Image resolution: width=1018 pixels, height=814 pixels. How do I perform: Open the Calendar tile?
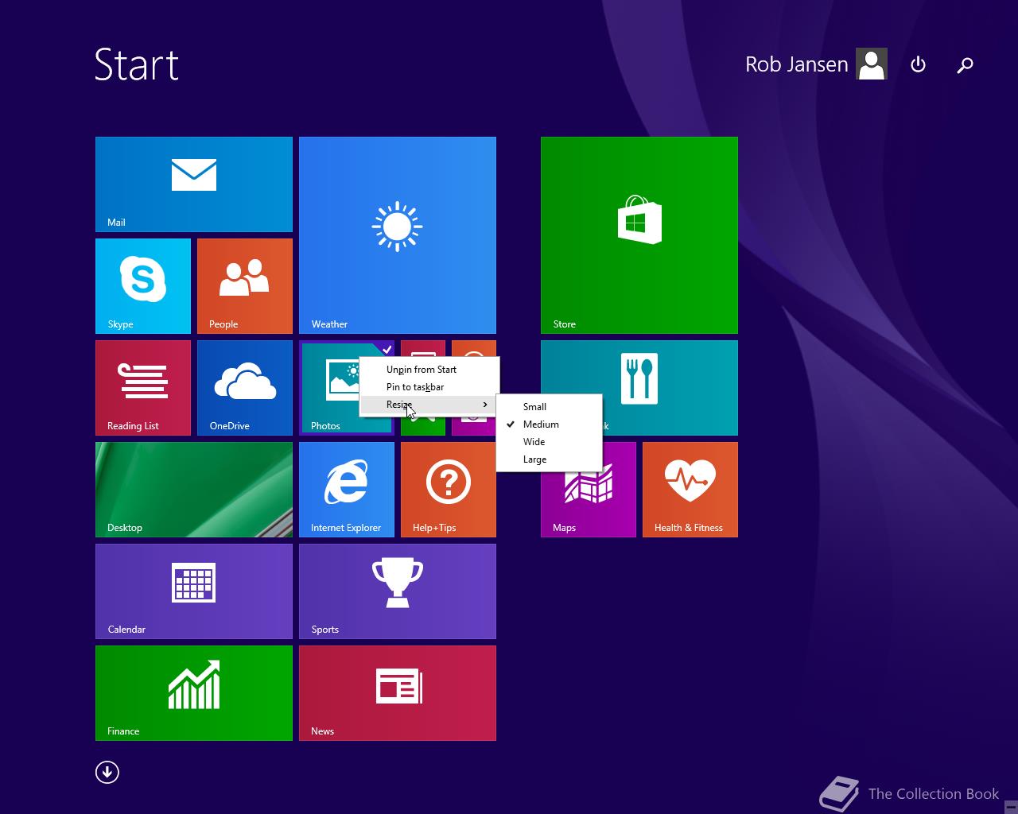coord(194,591)
